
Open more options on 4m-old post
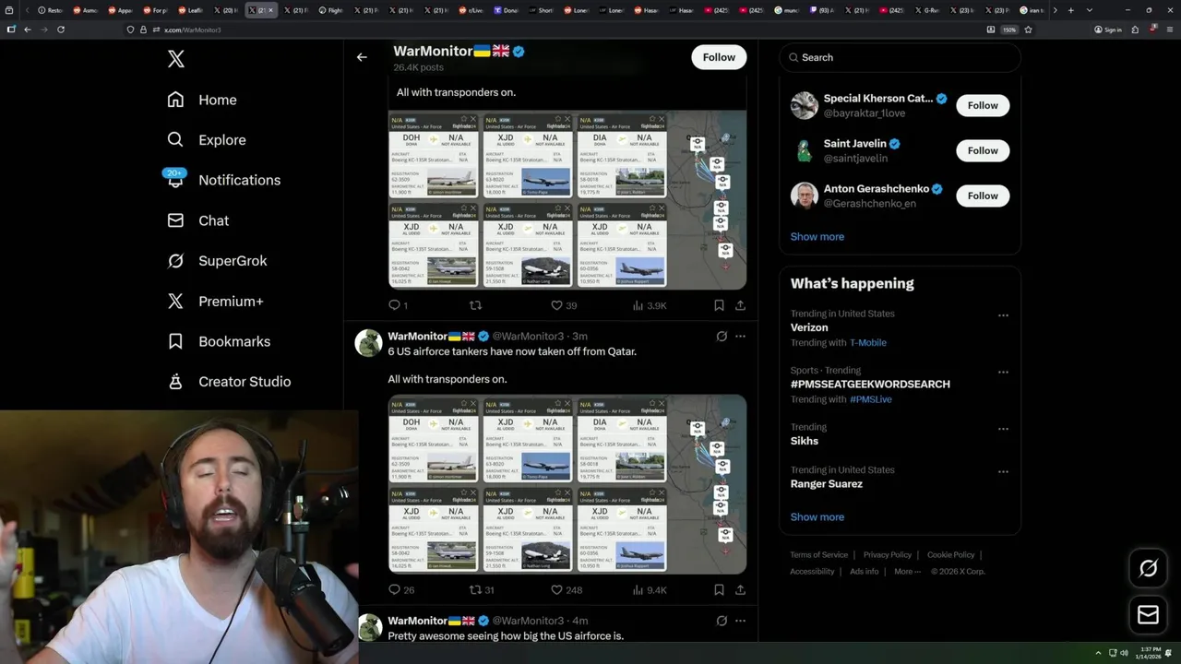(x=740, y=621)
